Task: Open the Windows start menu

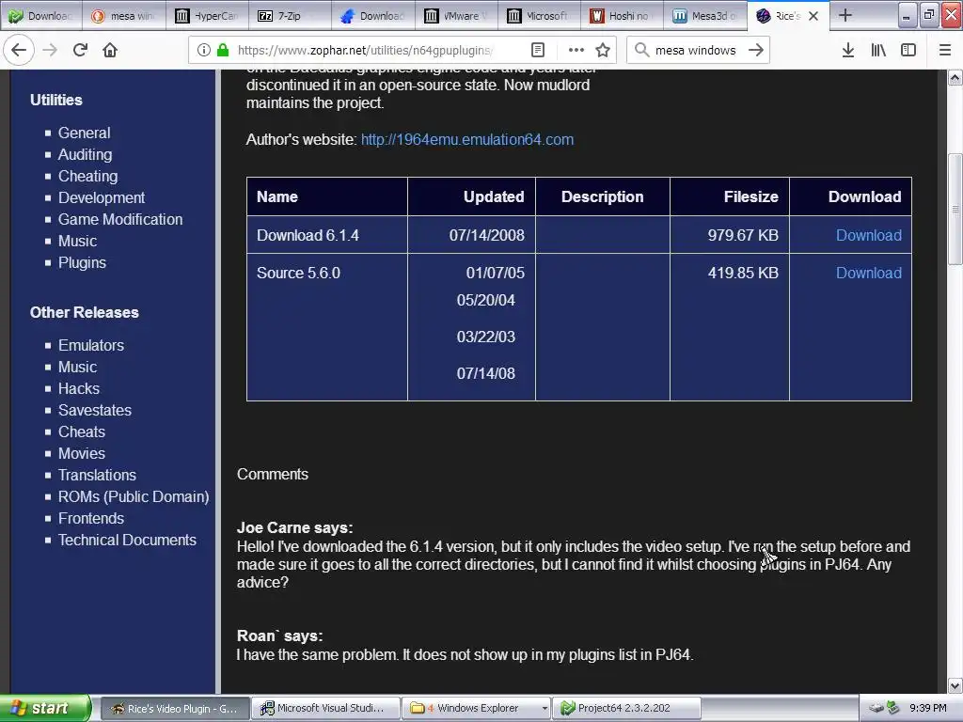Action: coord(45,708)
